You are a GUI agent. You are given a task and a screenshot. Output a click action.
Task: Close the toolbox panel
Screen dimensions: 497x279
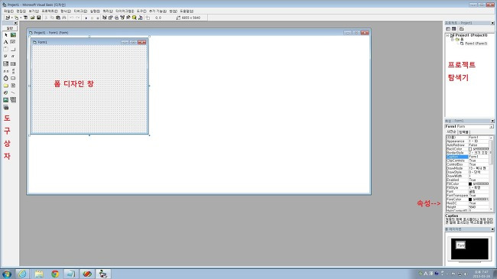click(x=15, y=23)
